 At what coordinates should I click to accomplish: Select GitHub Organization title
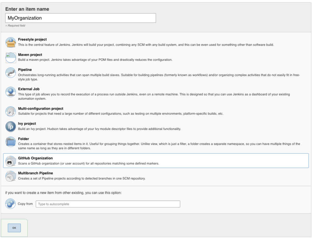(x=35, y=158)
